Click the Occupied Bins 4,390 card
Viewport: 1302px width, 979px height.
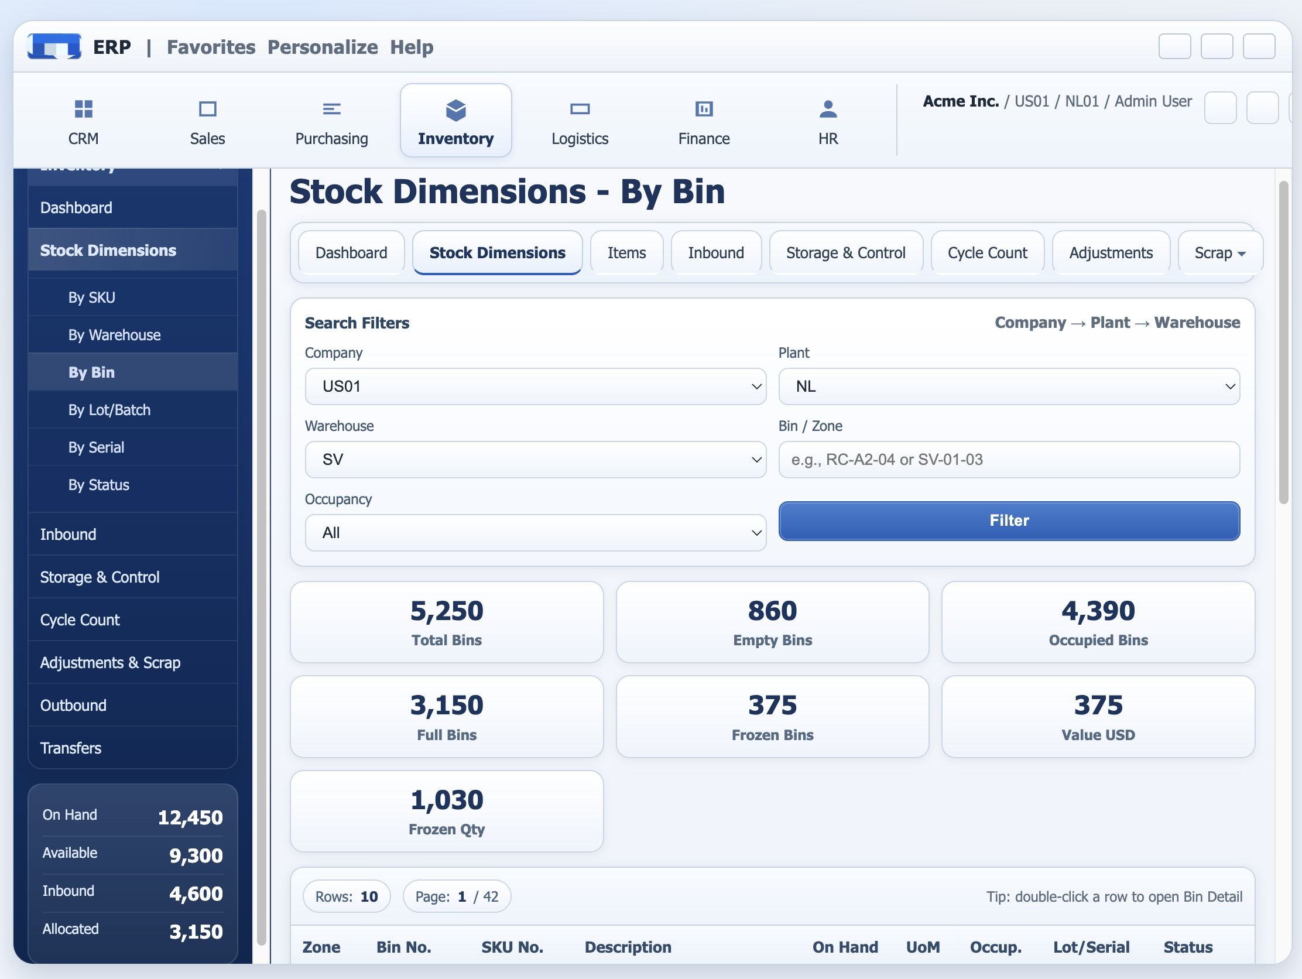pos(1098,623)
